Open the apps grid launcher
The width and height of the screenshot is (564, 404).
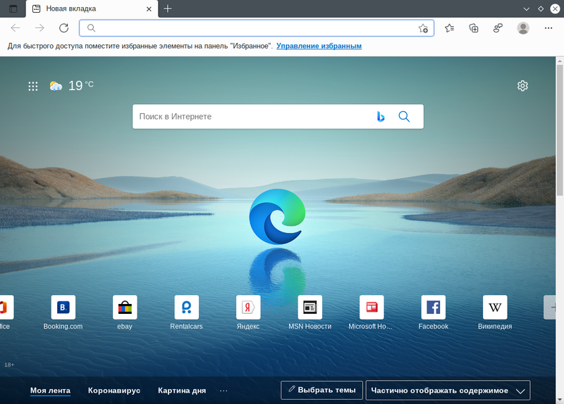[x=33, y=86]
